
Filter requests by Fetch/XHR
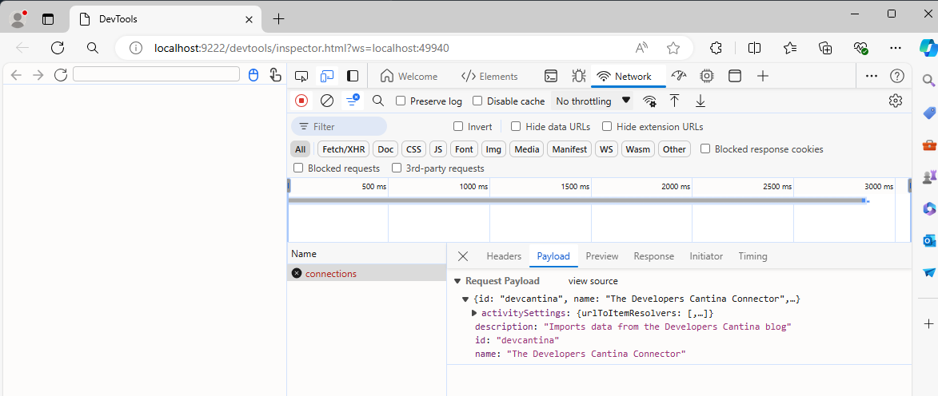pos(343,148)
